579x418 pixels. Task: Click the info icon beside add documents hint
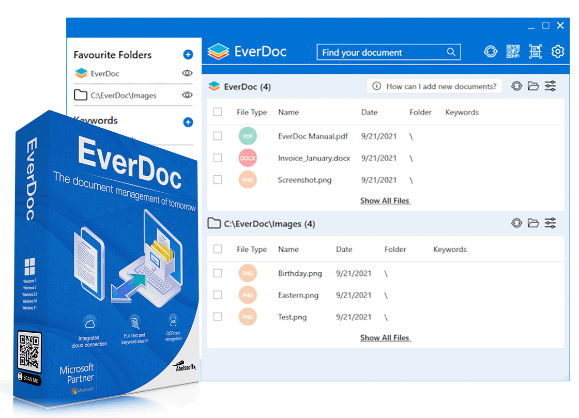[x=376, y=86]
